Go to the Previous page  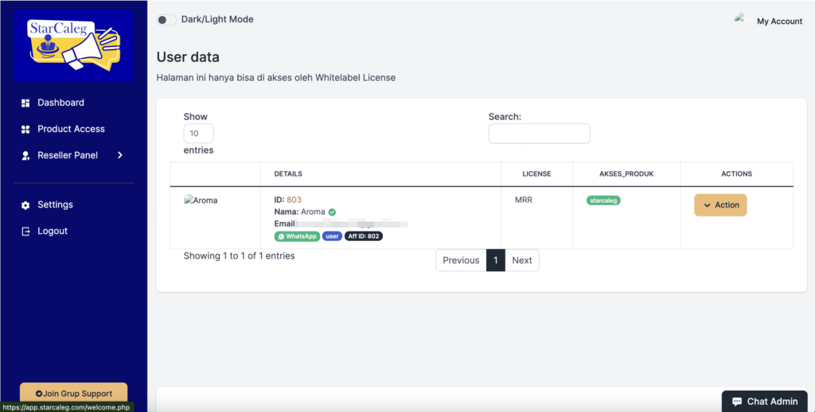(x=461, y=260)
